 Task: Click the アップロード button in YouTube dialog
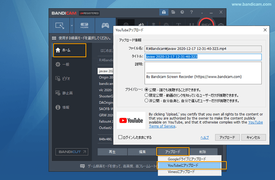[x=227, y=137]
